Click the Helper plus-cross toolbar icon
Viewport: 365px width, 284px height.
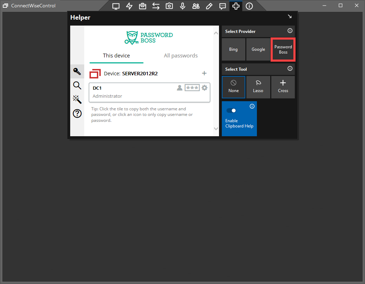tap(236, 6)
